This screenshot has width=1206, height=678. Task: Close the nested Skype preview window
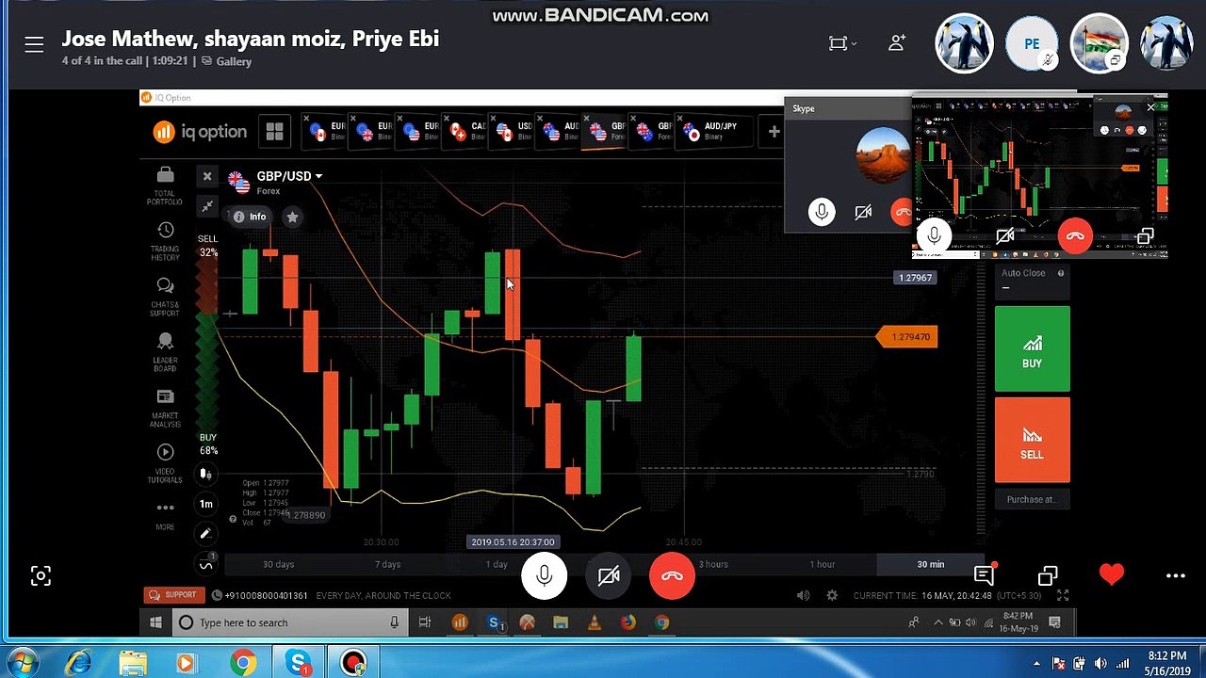pyautogui.click(x=1150, y=106)
